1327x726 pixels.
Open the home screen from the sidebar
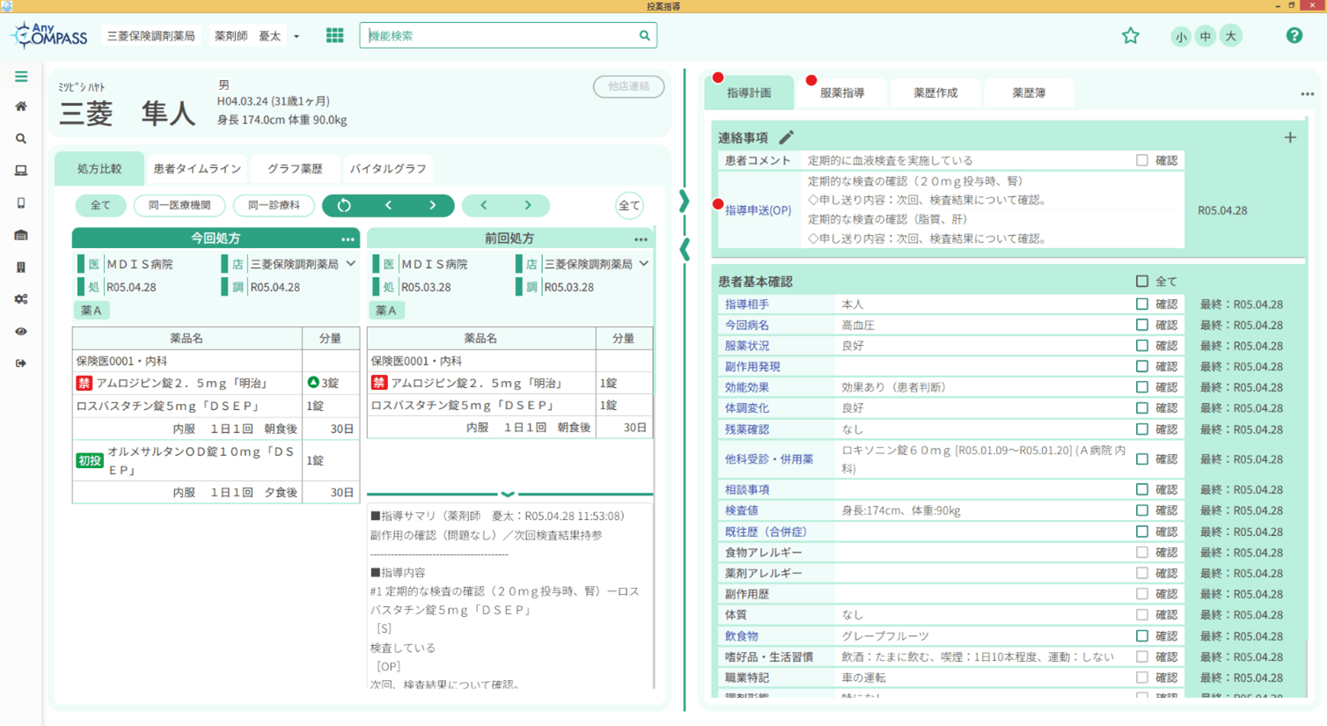[20, 106]
